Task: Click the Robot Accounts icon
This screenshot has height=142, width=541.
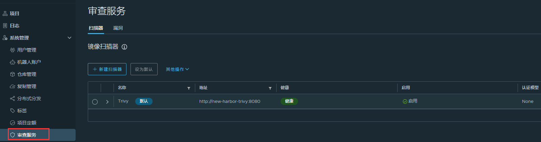Action: [13, 62]
